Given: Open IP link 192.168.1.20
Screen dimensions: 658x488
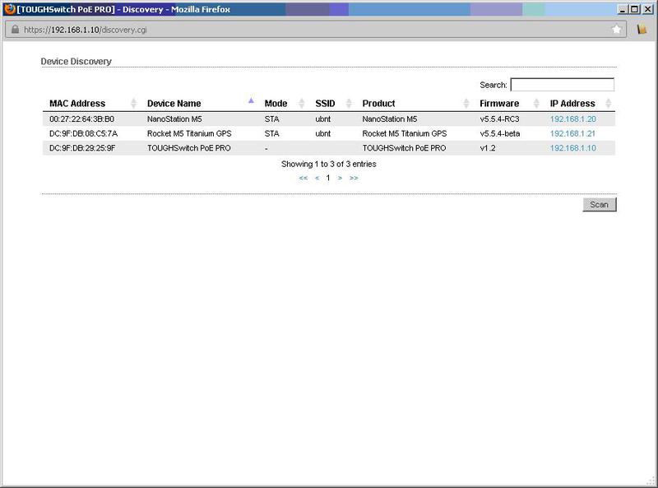Looking at the screenshot, I should pyautogui.click(x=572, y=119).
